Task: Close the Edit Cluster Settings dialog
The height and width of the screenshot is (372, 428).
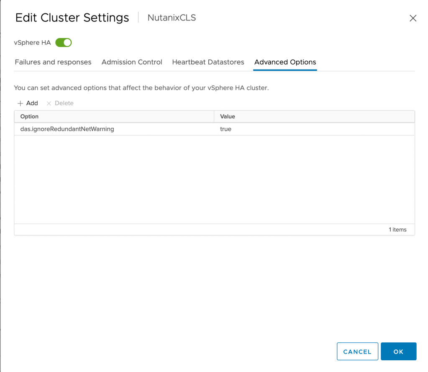Action: click(x=413, y=18)
